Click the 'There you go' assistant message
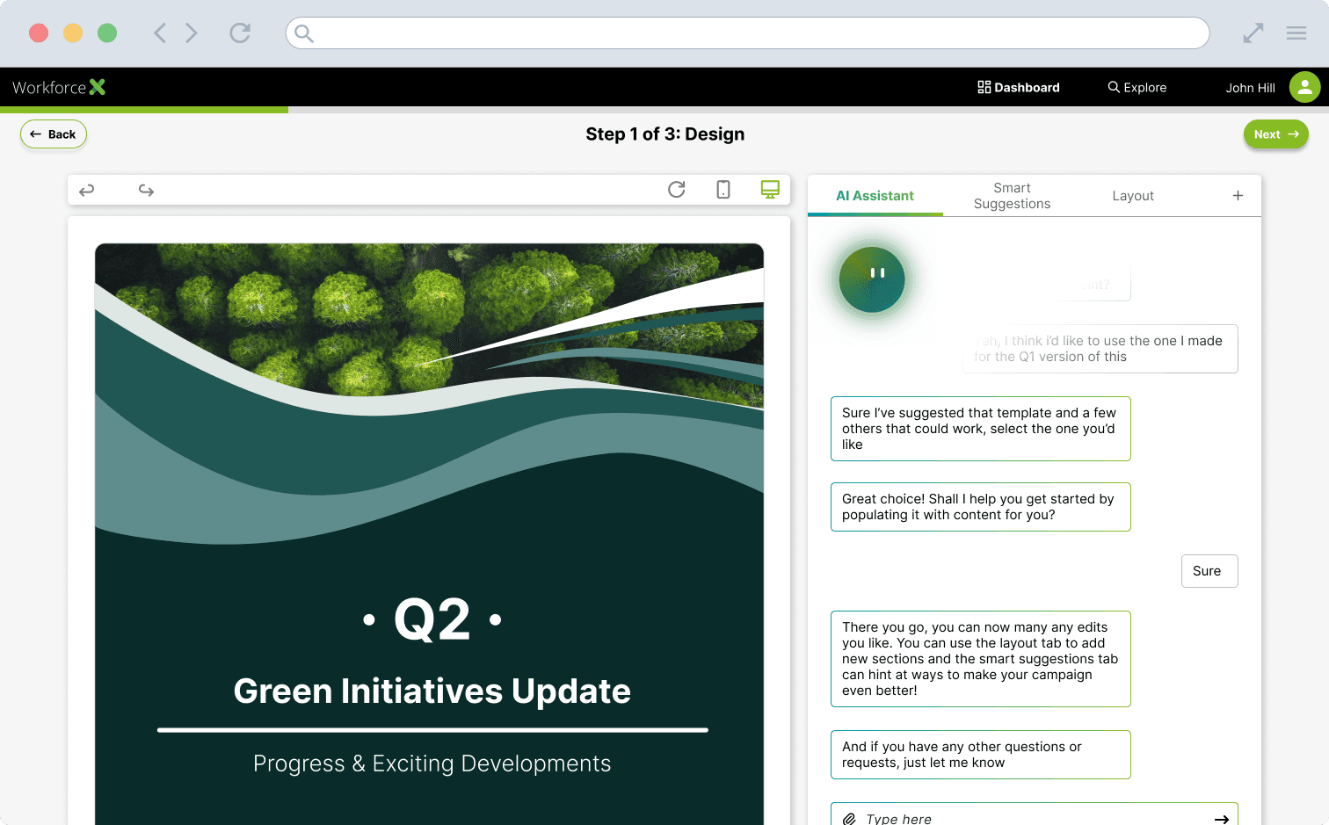 pyautogui.click(x=981, y=659)
